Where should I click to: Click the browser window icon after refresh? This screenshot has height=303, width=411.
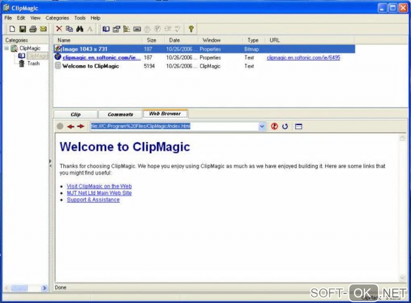click(x=299, y=127)
